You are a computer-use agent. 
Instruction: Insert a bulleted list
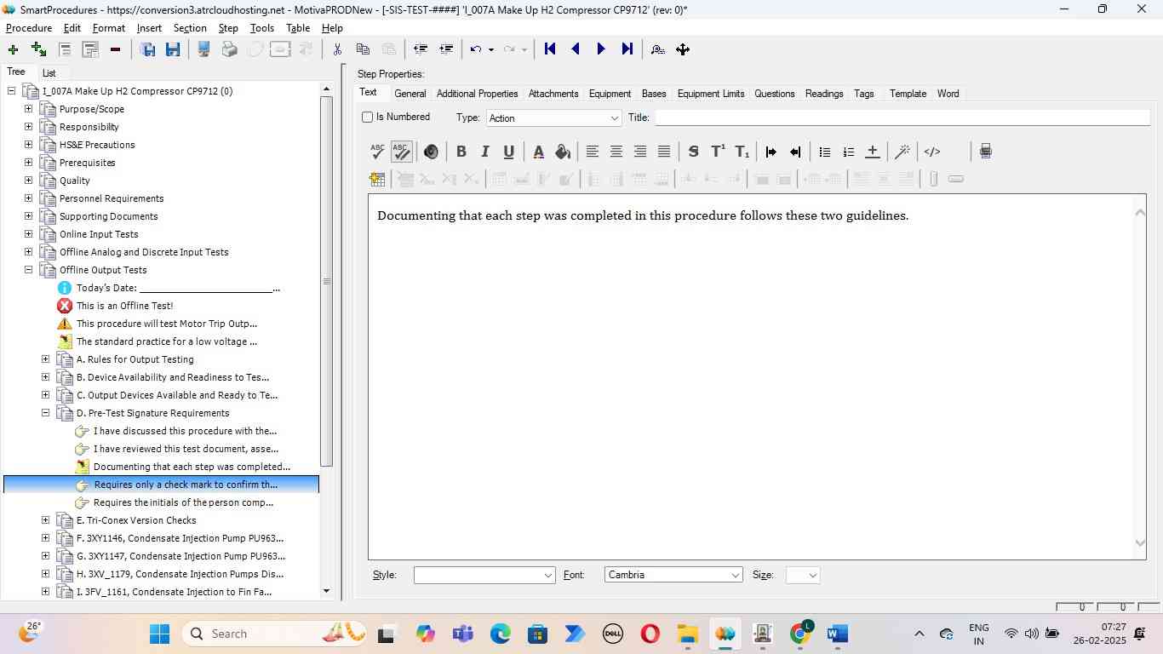824,152
